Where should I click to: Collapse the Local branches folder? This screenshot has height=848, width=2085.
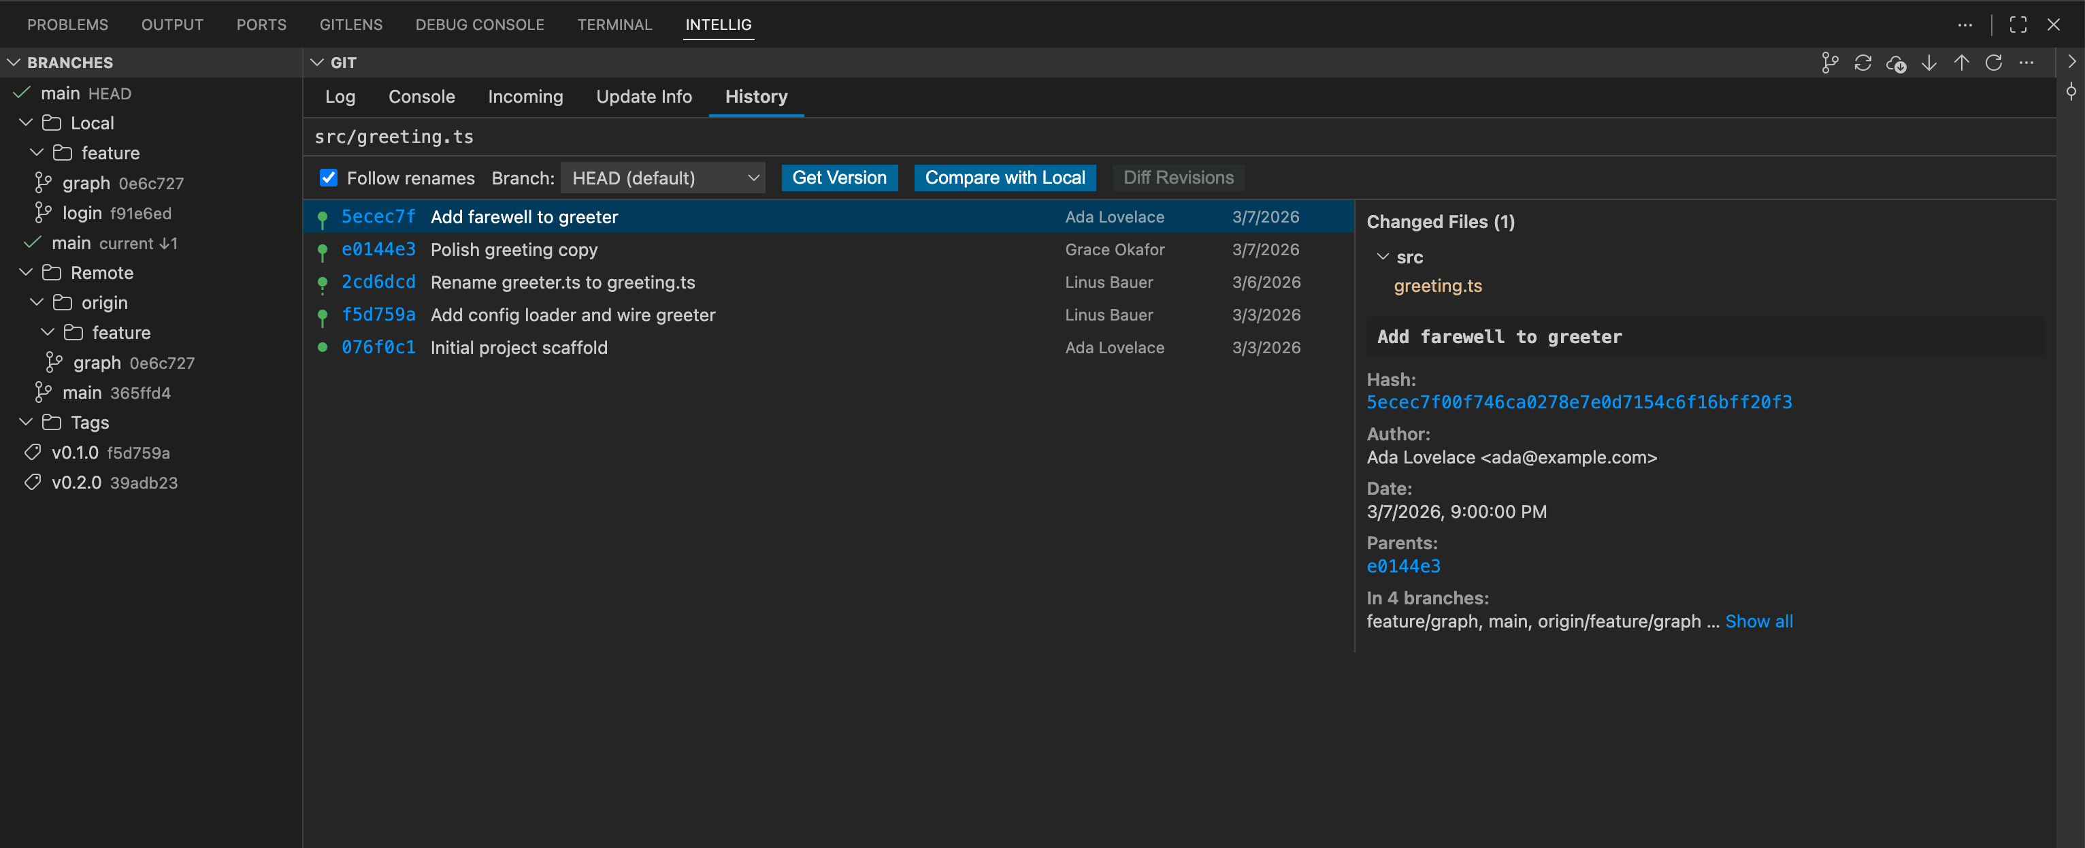click(26, 123)
